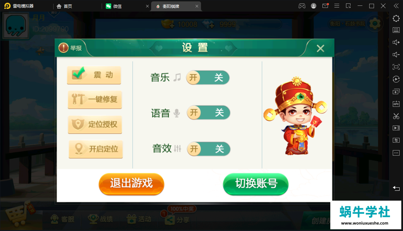Toggle the 音乐 music switch
This screenshot has width=403, height=231.
(208, 77)
